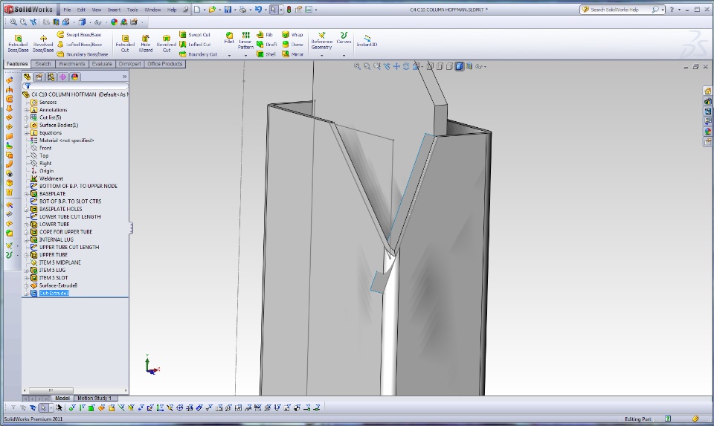The width and height of the screenshot is (714, 426).
Task: Toggle Shaded With Edges display style
Action: (x=459, y=66)
